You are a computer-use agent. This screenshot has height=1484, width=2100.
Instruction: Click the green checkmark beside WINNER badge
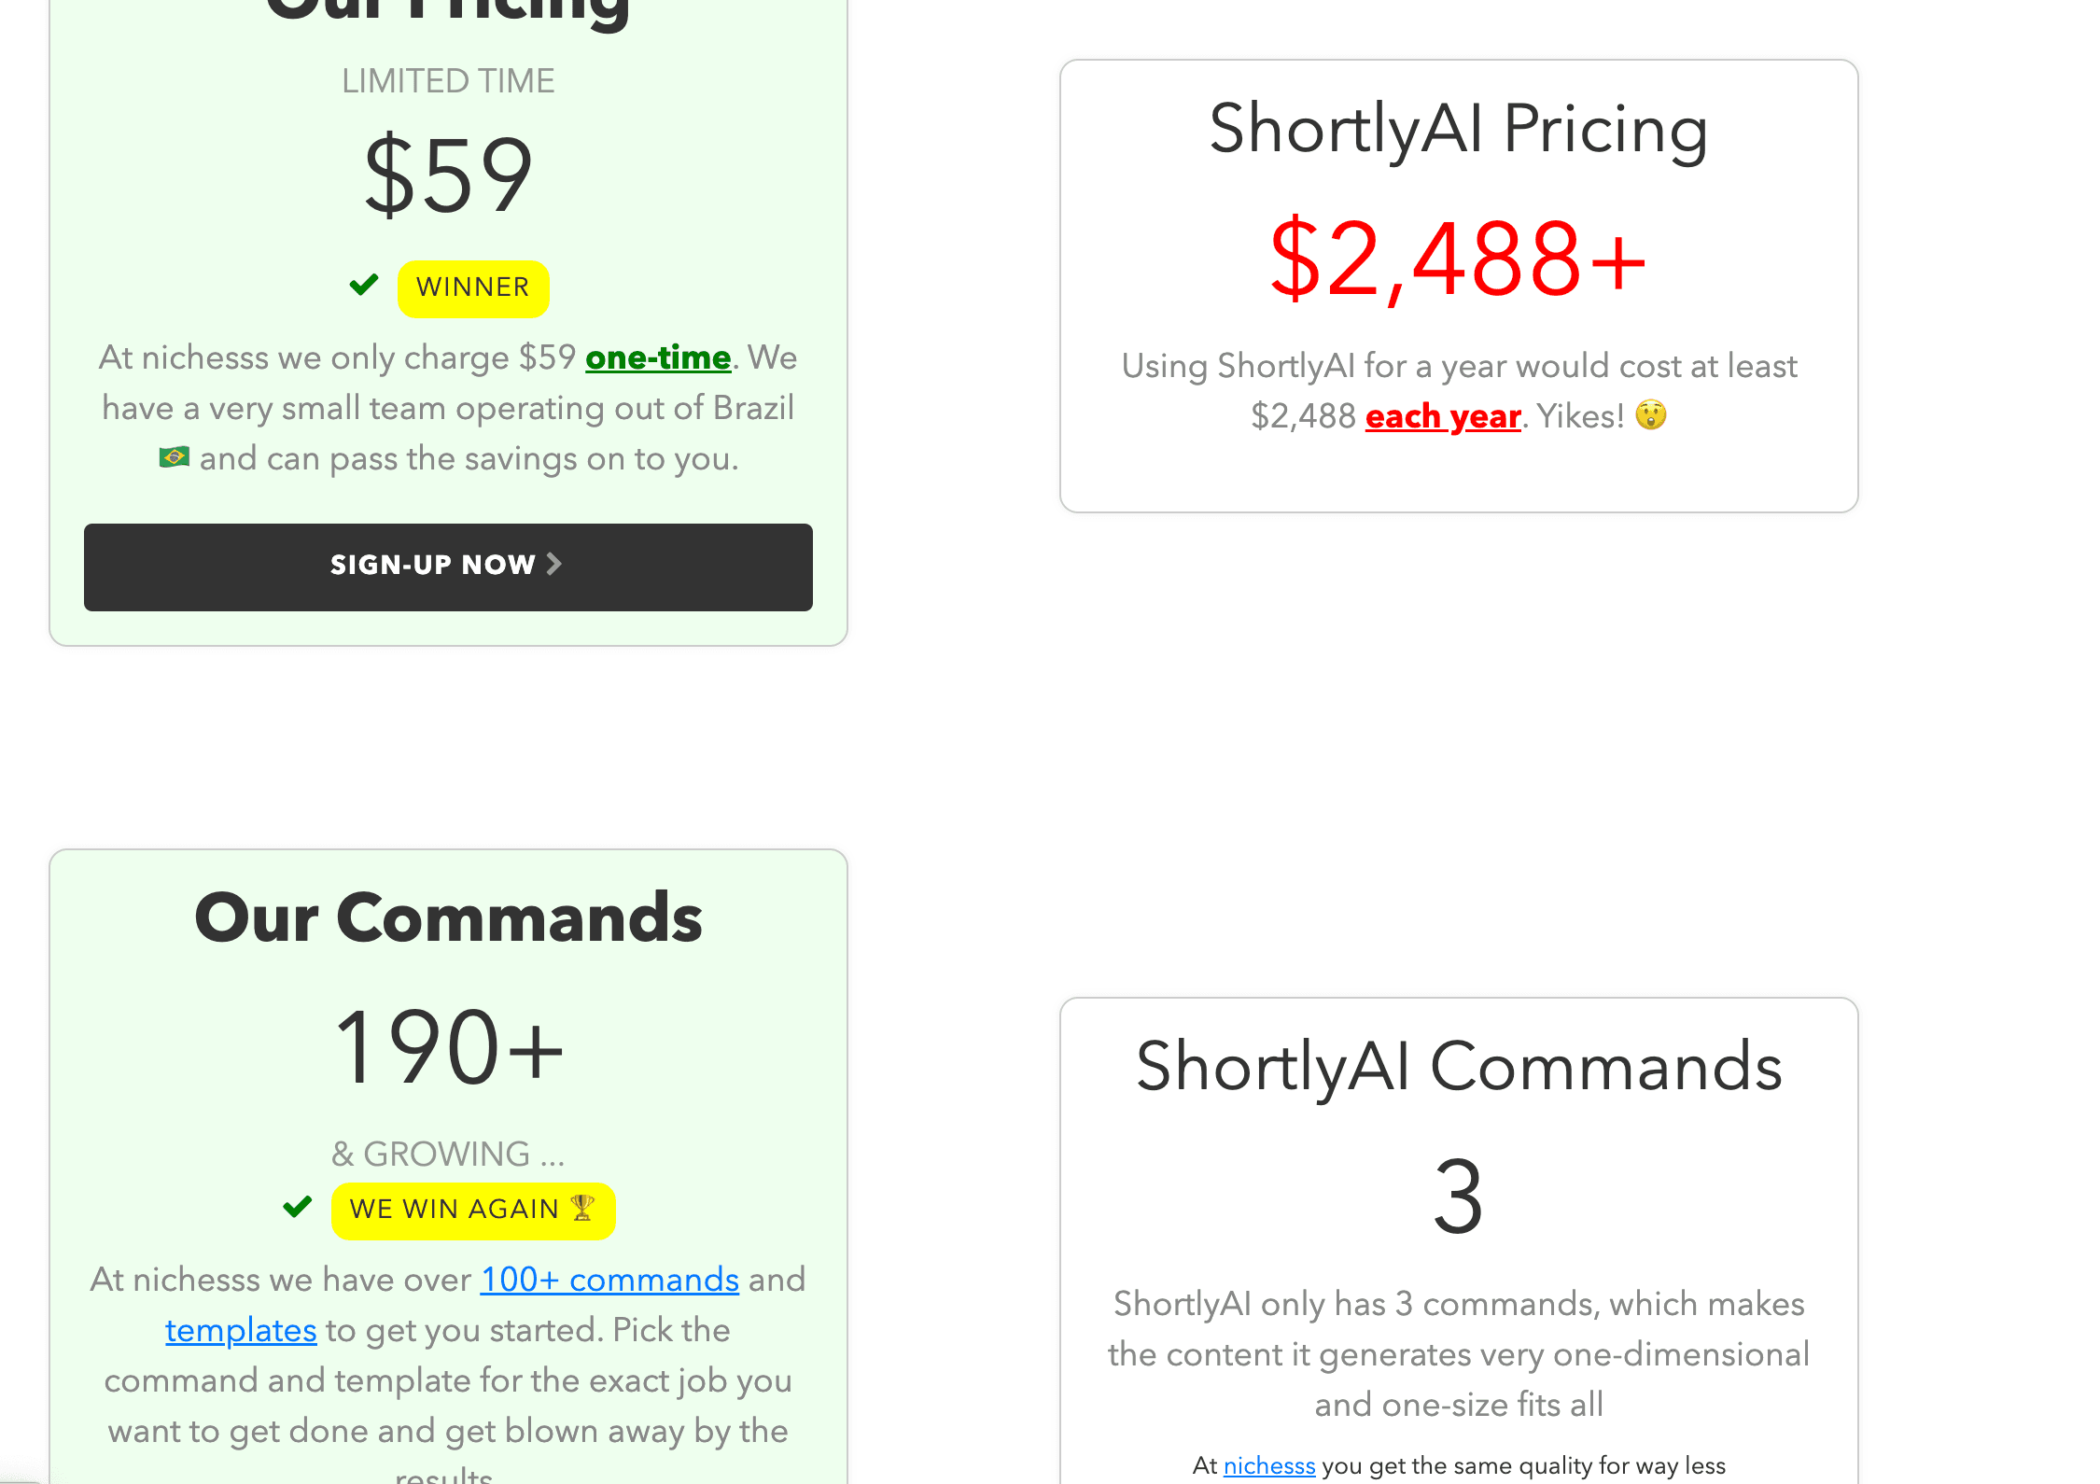[x=364, y=285]
